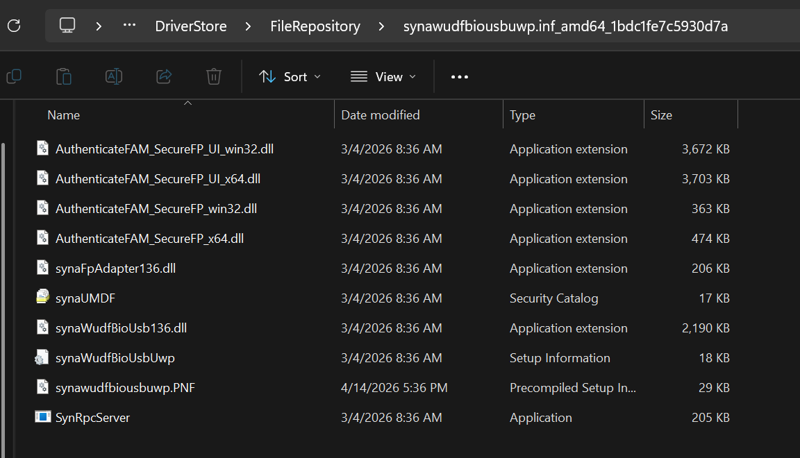Expand chevron after FileRepository breadcrumb
This screenshot has width=800, height=458.
click(x=382, y=26)
